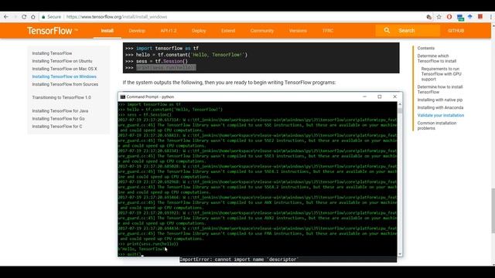Click into the Search field
The width and height of the screenshot is (495, 278).
pos(408,31)
